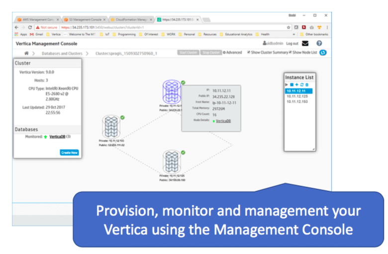Open the Personal bookmark folder

pos(187,34)
